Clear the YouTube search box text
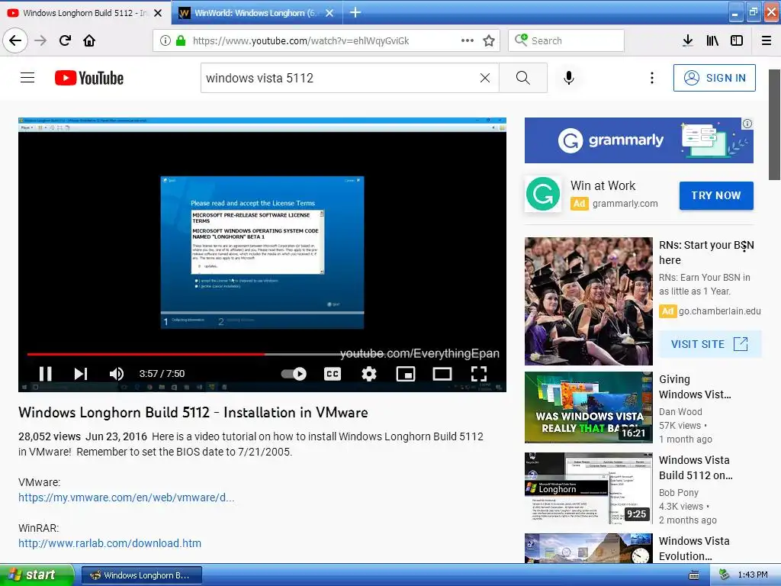Image resolution: width=781 pixels, height=586 pixels. (484, 78)
